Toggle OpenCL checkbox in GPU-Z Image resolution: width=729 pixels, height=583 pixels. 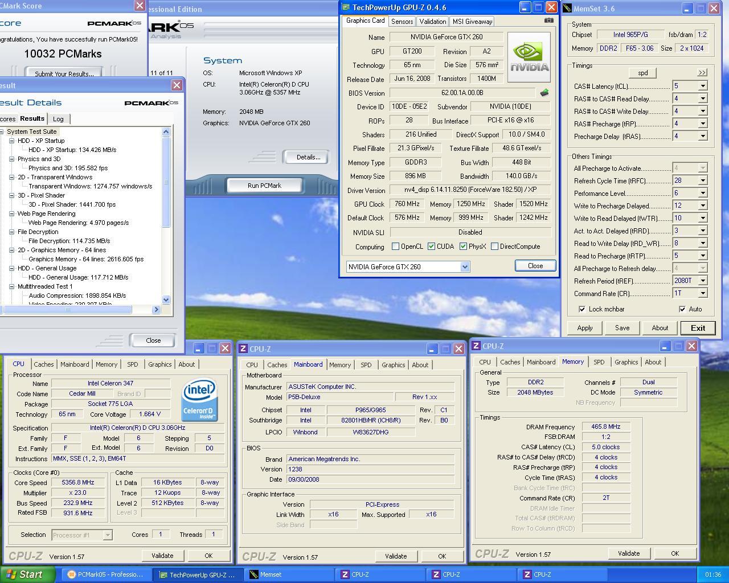coord(395,247)
